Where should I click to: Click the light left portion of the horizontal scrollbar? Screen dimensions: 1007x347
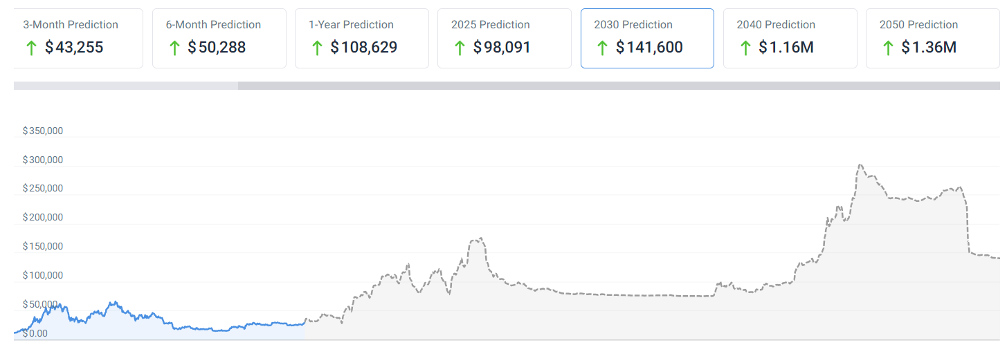[125, 86]
